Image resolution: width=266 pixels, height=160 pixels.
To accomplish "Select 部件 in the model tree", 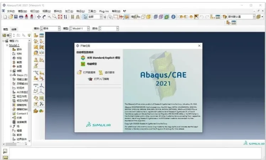I will (x=19, y=49).
